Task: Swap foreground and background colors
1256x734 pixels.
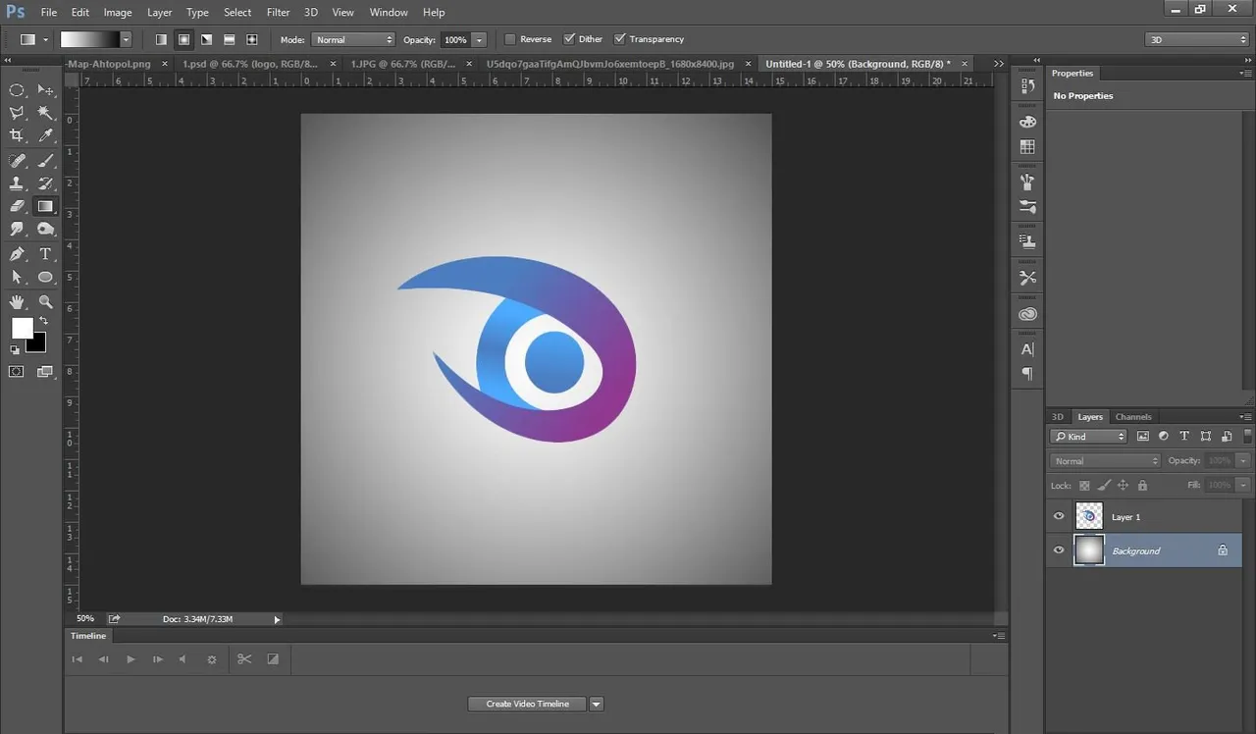Action: click(43, 322)
